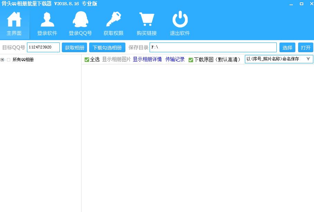Click the 打开 directory button
This screenshot has height=212, width=314.
point(306,47)
